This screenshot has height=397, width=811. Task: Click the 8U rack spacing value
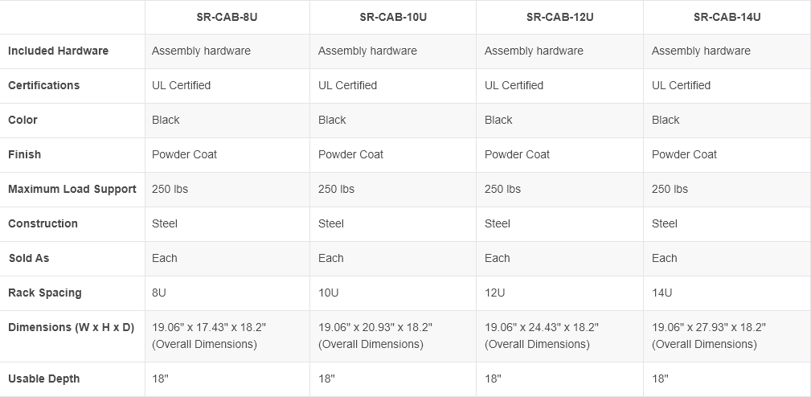click(159, 293)
